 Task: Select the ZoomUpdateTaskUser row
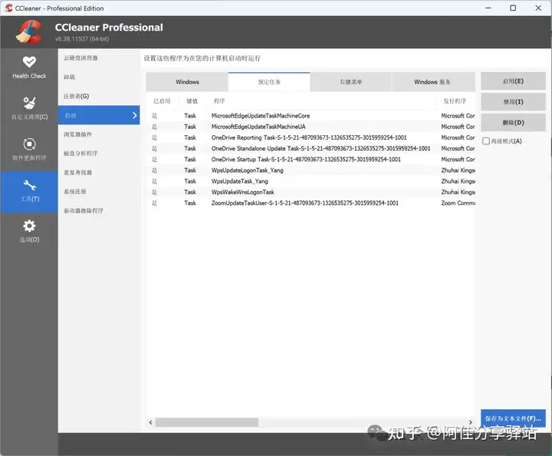click(x=310, y=203)
